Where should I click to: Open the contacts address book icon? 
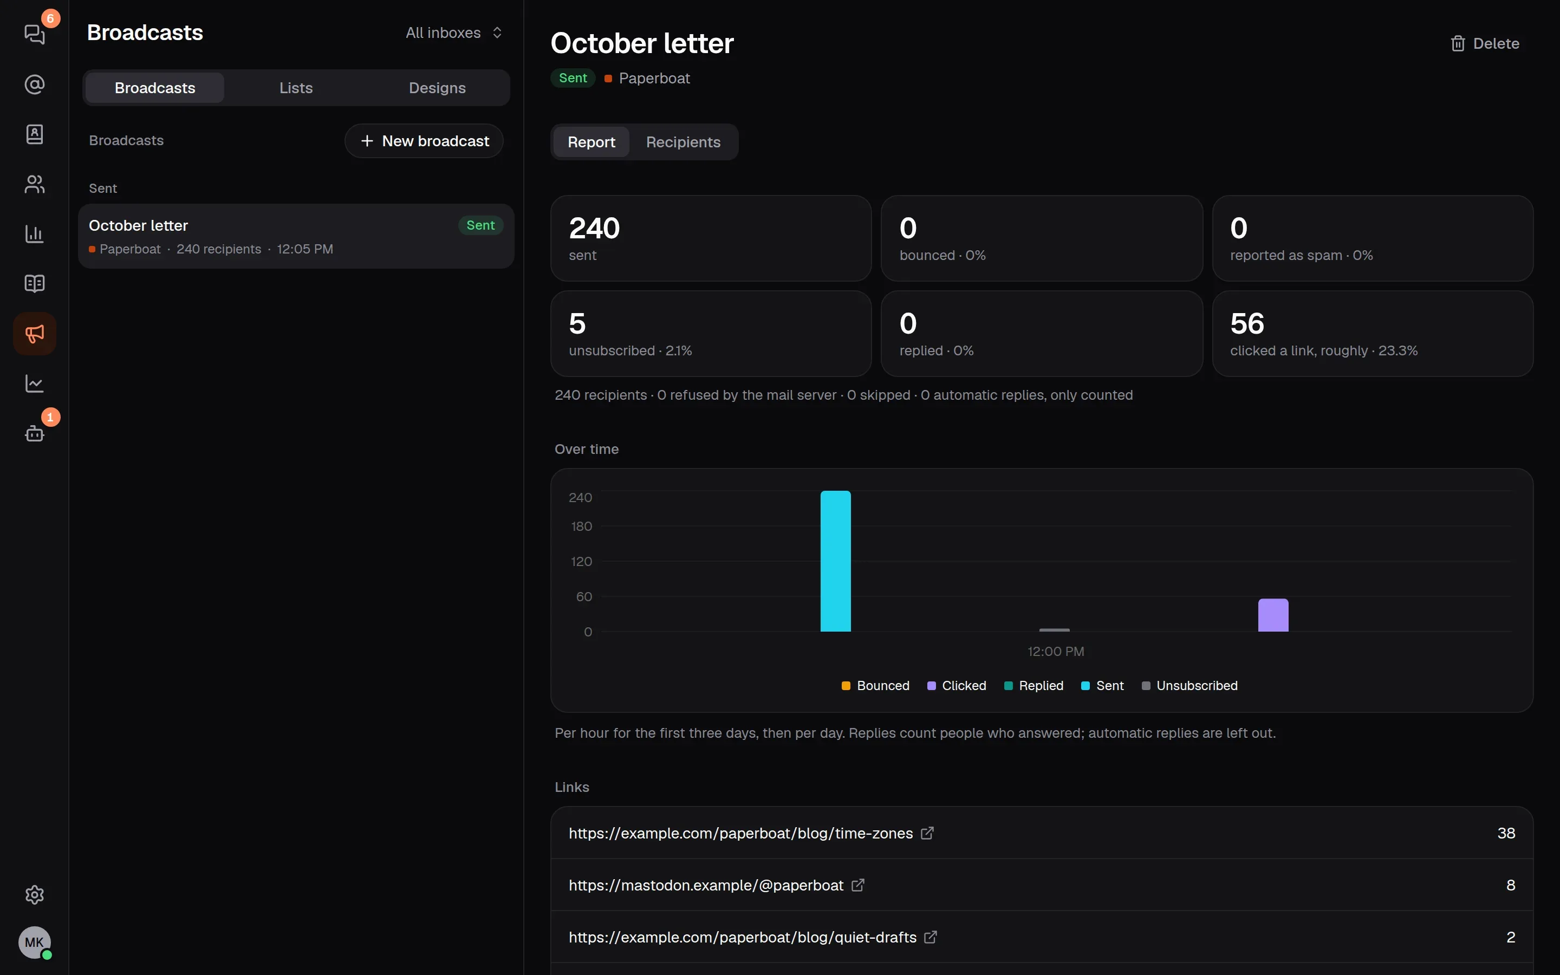point(34,134)
